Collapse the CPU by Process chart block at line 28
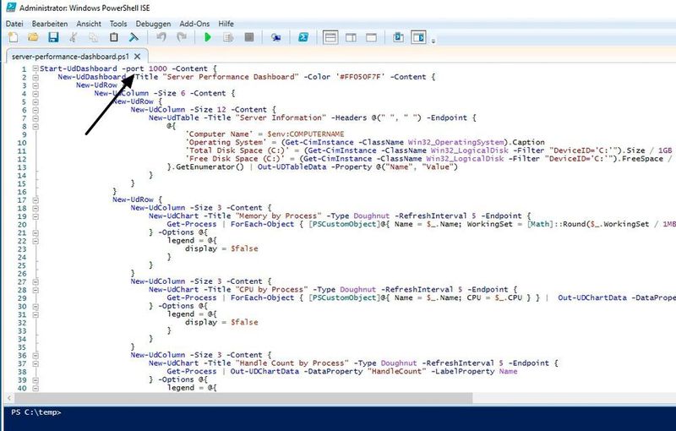 [35, 290]
